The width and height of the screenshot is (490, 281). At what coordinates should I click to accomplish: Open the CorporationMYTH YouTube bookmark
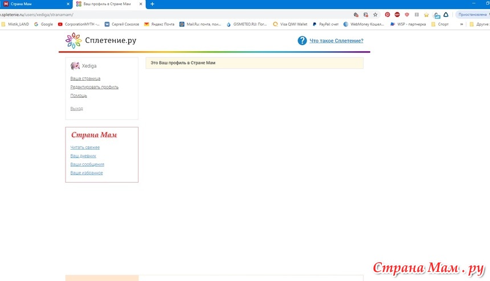coord(79,24)
